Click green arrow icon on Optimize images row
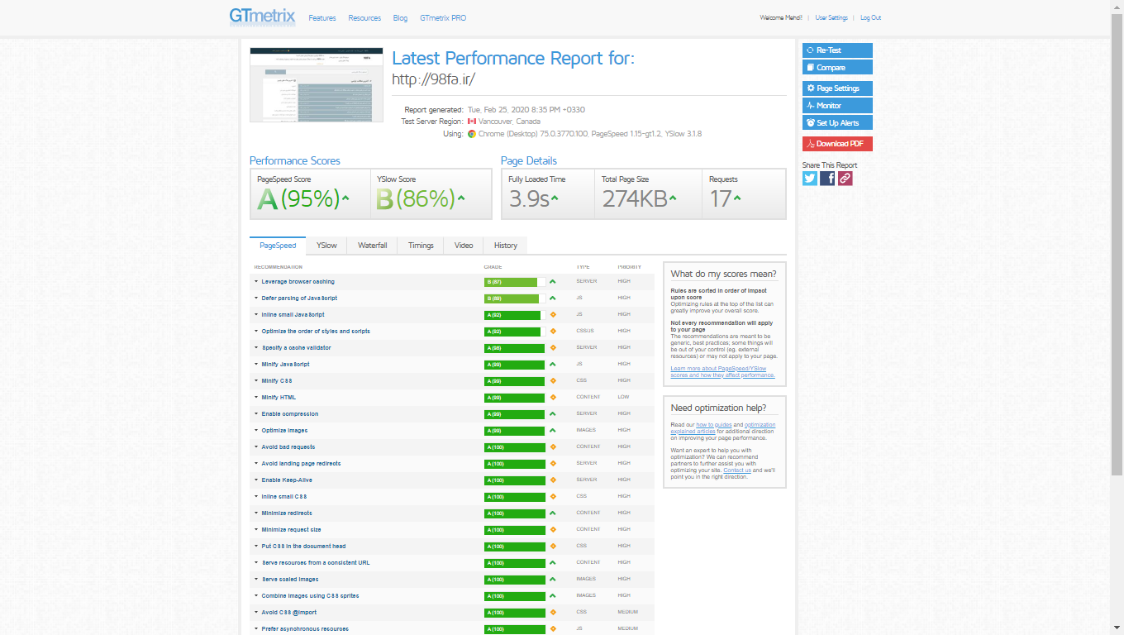Viewport: 1124px width, 635px height. [x=553, y=430]
